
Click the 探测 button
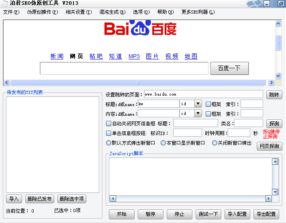coord(274,124)
